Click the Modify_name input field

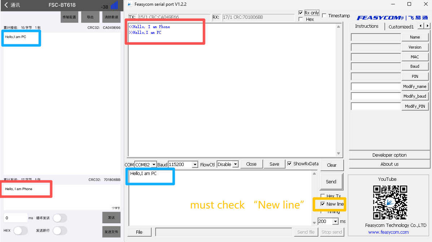pos(376,86)
